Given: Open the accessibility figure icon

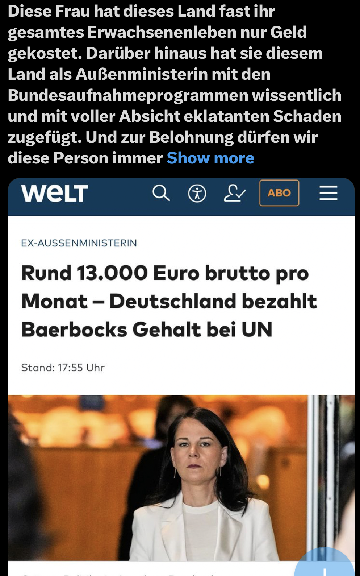Looking at the screenshot, I should [x=197, y=193].
